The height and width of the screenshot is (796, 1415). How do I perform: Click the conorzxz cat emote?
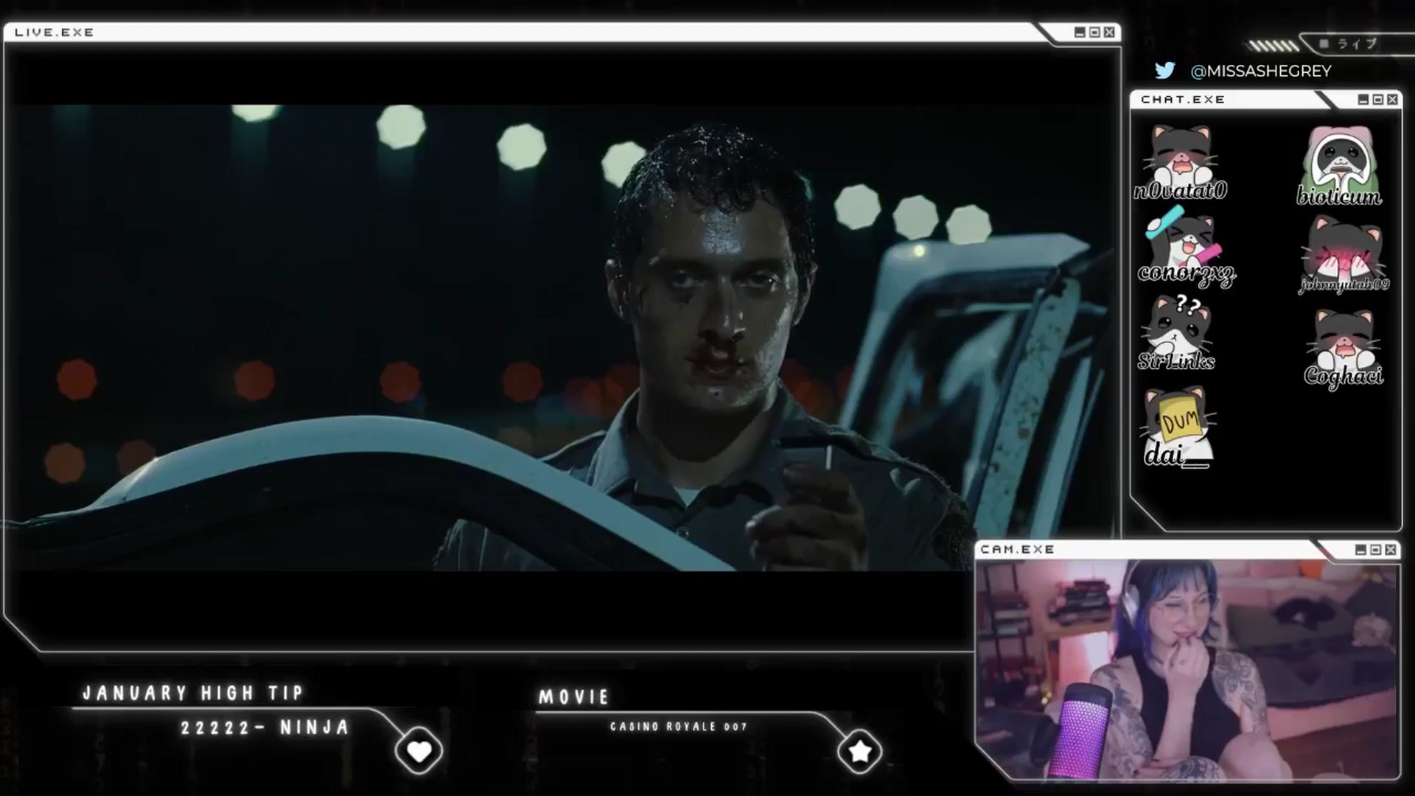tap(1186, 248)
